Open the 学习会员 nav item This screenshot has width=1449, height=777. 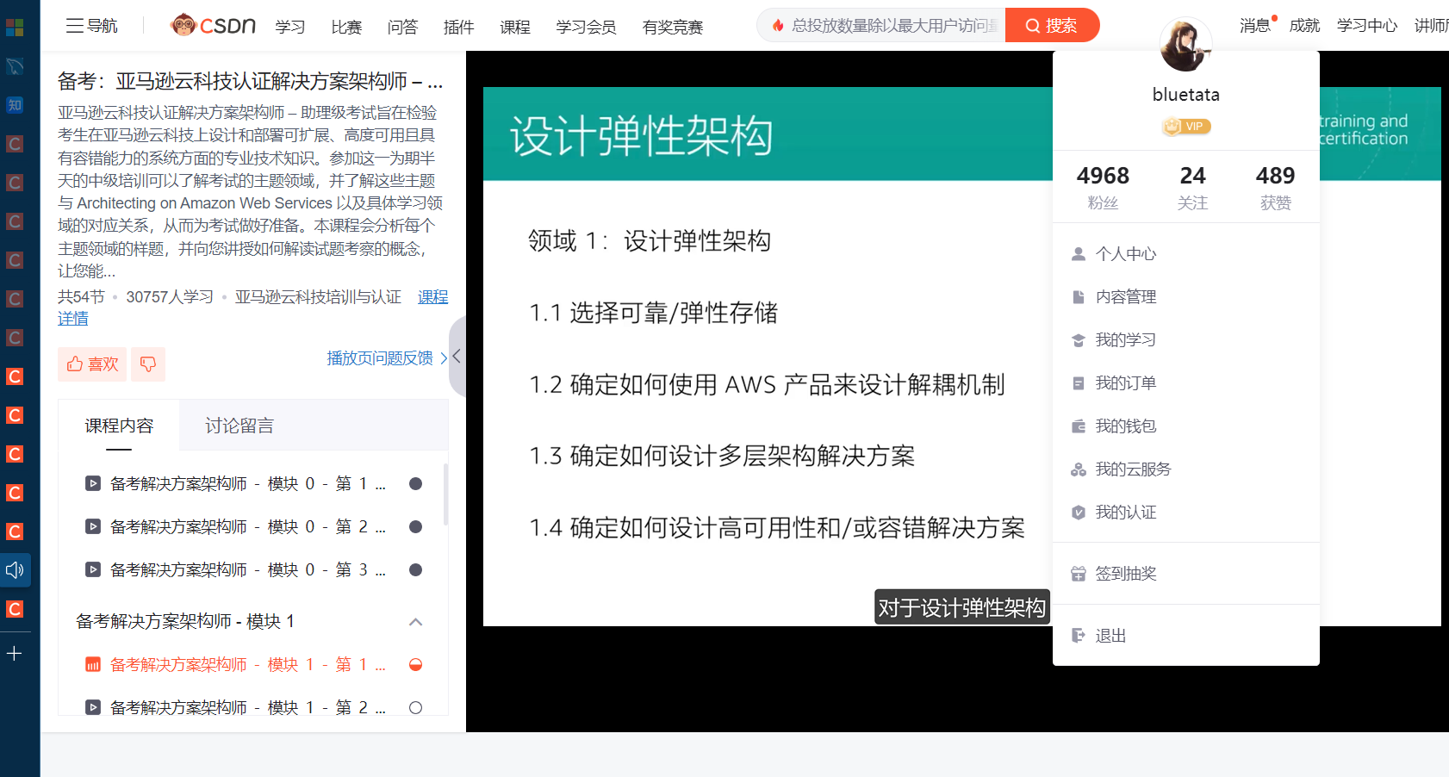click(586, 27)
